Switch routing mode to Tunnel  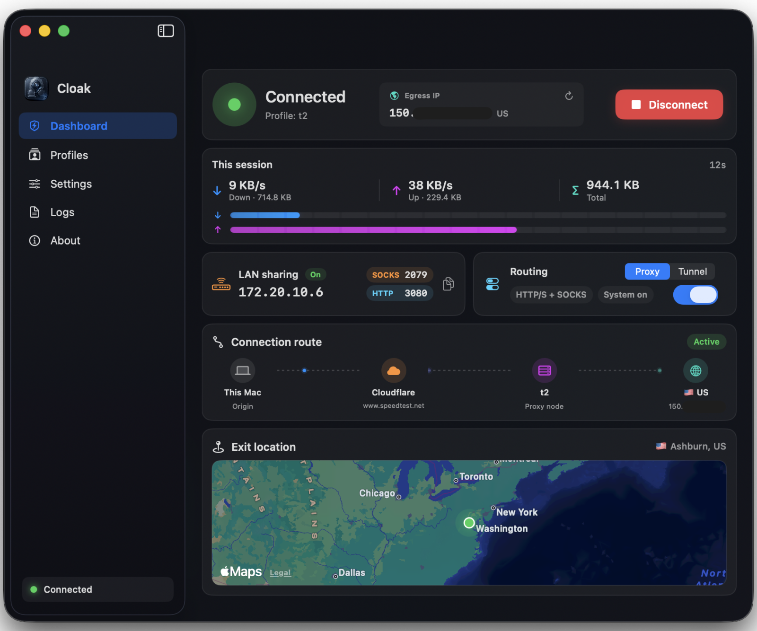692,272
